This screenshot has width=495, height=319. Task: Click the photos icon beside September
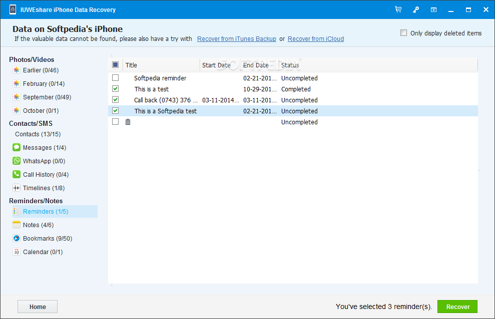point(17,97)
